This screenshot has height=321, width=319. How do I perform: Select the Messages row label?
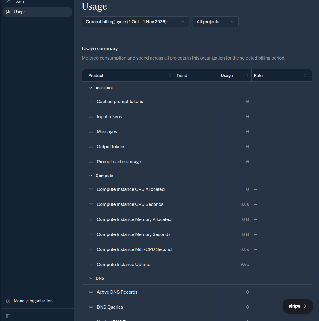click(107, 132)
